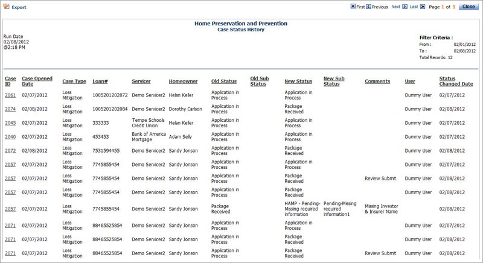Open case 2071 row with Review Submit comment

click(10, 253)
